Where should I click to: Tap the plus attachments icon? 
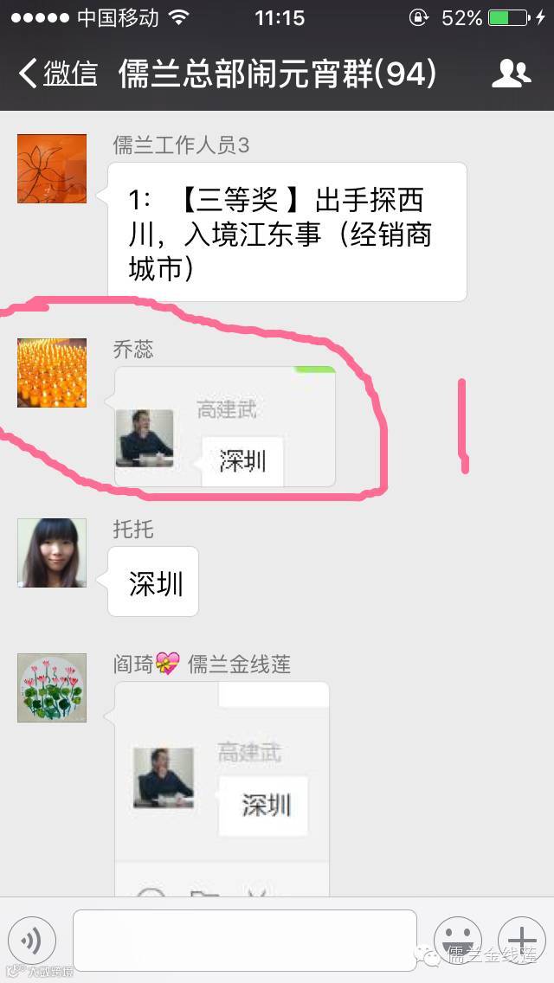pyautogui.click(x=522, y=940)
